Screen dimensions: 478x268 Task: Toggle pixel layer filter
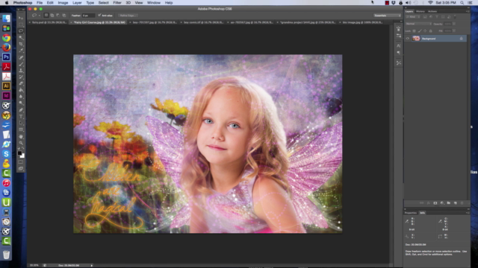coord(425,17)
